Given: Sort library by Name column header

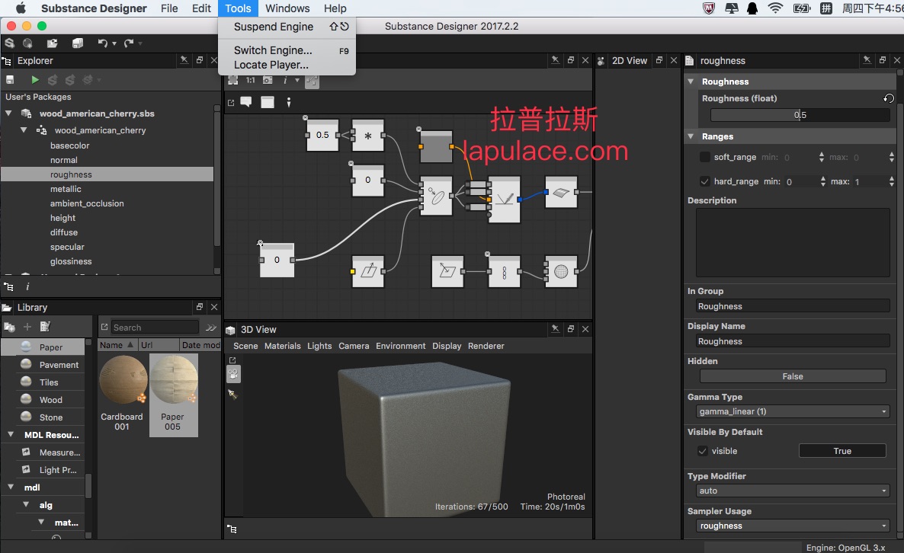Looking at the screenshot, I should [x=117, y=345].
